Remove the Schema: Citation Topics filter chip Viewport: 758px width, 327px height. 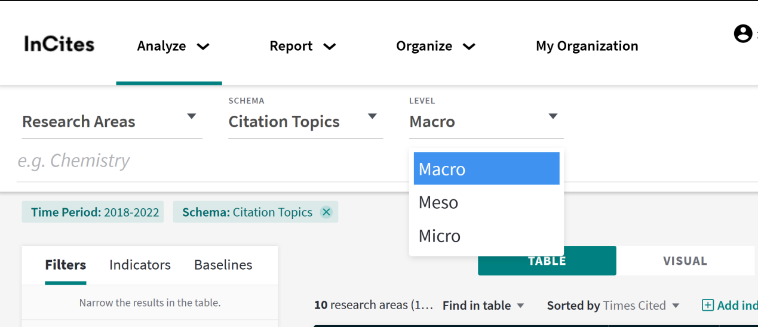(x=326, y=212)
